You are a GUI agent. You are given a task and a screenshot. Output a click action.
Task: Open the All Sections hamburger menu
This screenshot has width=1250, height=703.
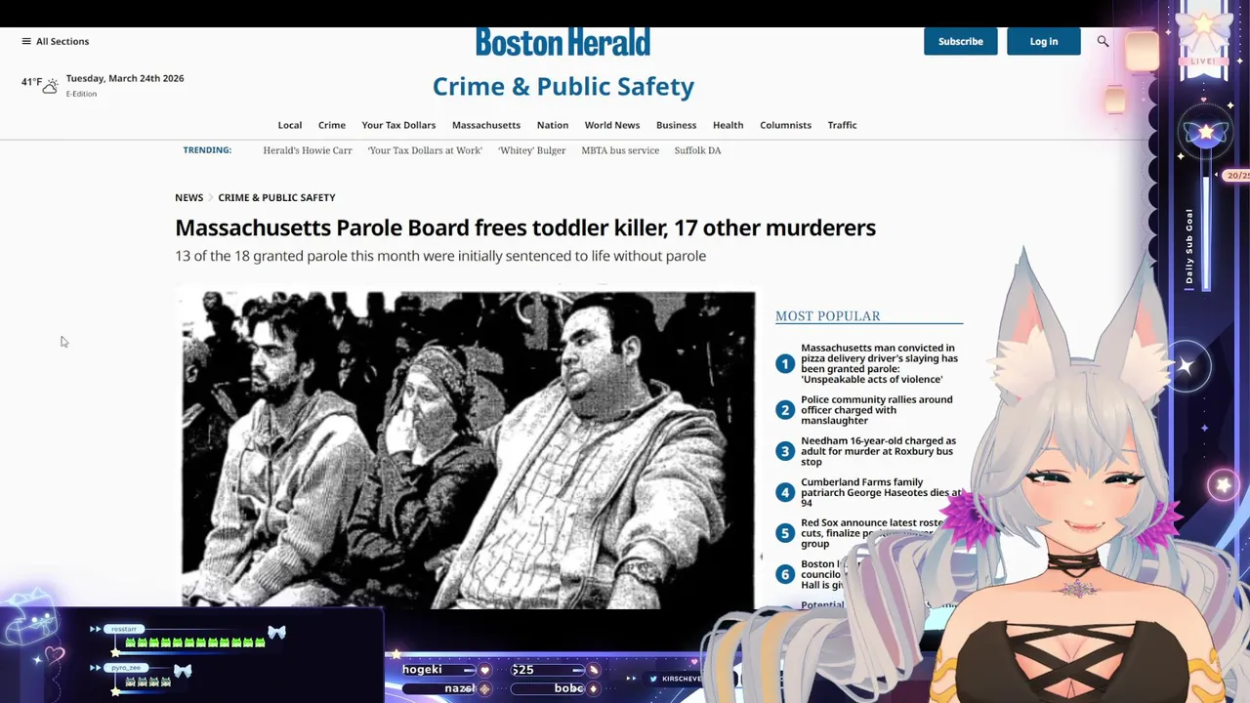point(55,41)
